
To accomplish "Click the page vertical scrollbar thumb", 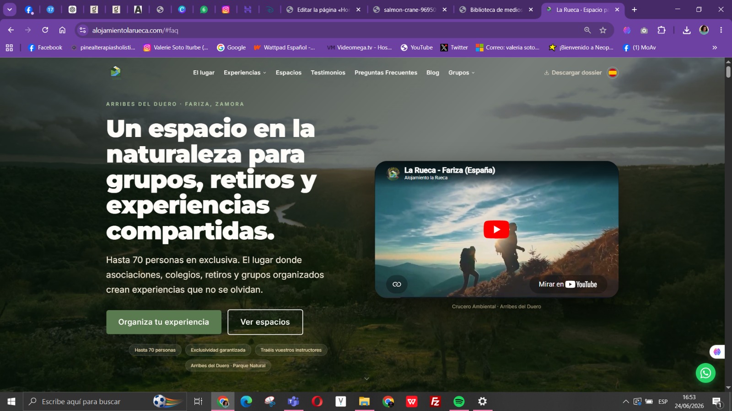I will pos(728,71).
